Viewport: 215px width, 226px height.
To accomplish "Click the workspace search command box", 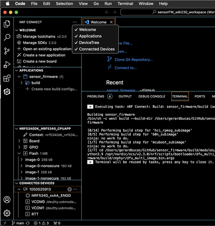I will pyautogui.click(x=167, y=12).
